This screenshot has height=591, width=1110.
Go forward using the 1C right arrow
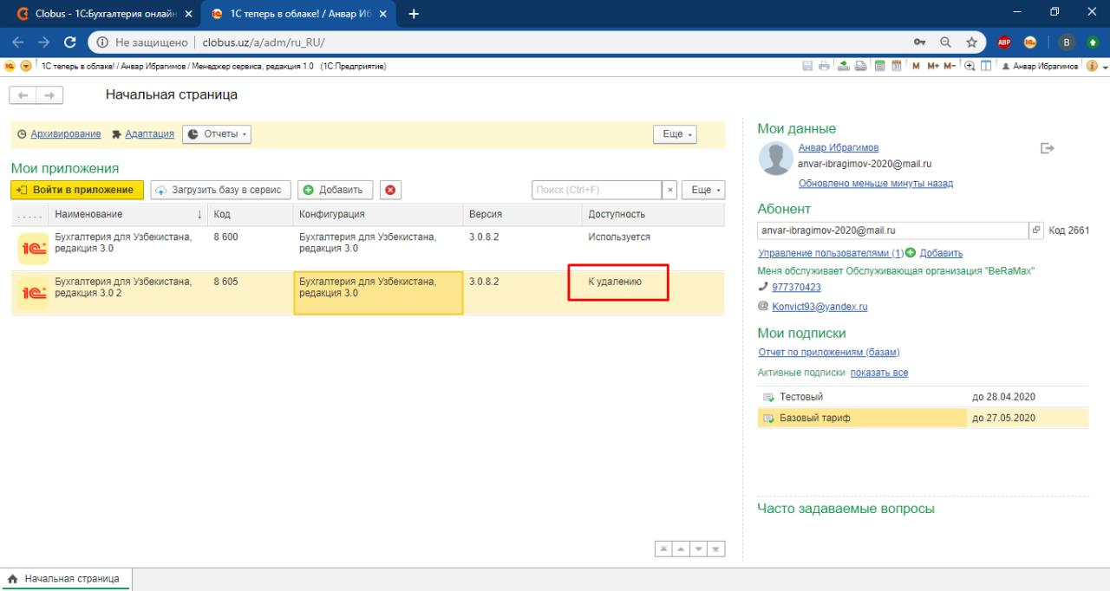(x=49, y=94)
